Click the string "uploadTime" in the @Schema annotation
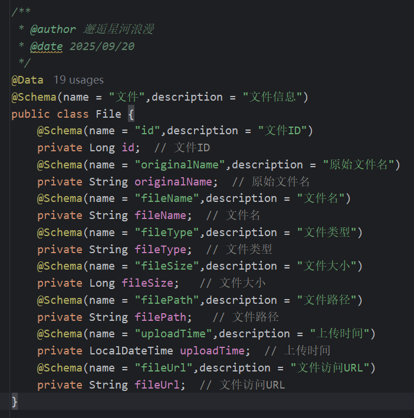Image resolution: width=414 pixels, height=418 pixels. point(173,334)
